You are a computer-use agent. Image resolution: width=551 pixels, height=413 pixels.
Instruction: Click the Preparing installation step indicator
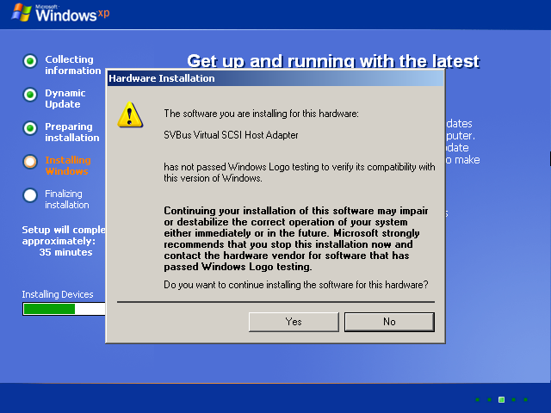[30, 128]
